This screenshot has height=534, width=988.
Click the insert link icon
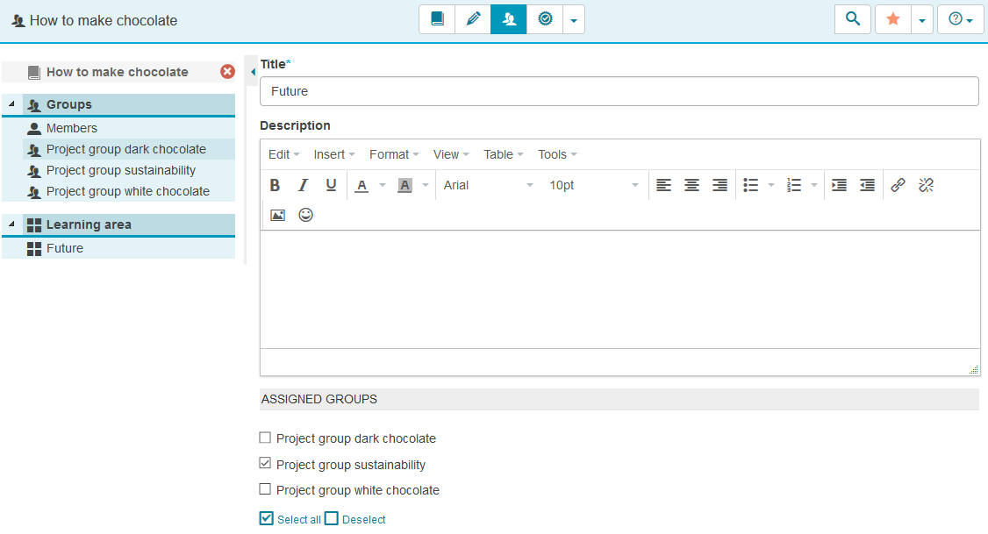[x=898, y=185]
